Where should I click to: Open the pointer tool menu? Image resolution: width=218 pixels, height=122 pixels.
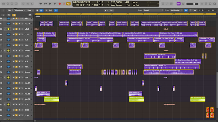(x=106, y=11)
